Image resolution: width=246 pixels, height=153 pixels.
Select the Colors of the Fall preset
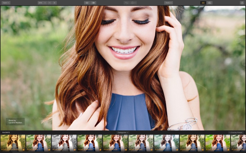(217, 143)
